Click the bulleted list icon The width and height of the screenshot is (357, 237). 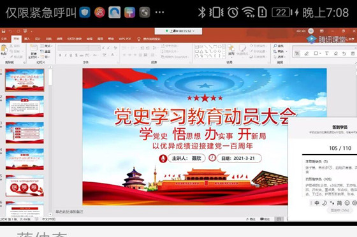tap(125, 48)
